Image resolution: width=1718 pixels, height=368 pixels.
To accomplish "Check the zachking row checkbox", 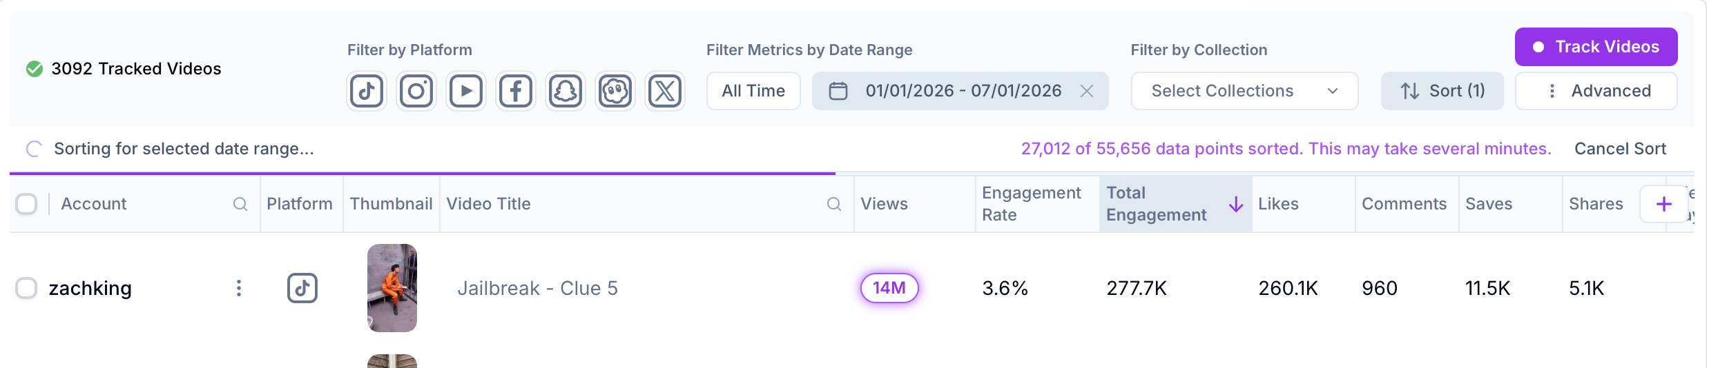I will pyautogui.click(x=26, y=288).
